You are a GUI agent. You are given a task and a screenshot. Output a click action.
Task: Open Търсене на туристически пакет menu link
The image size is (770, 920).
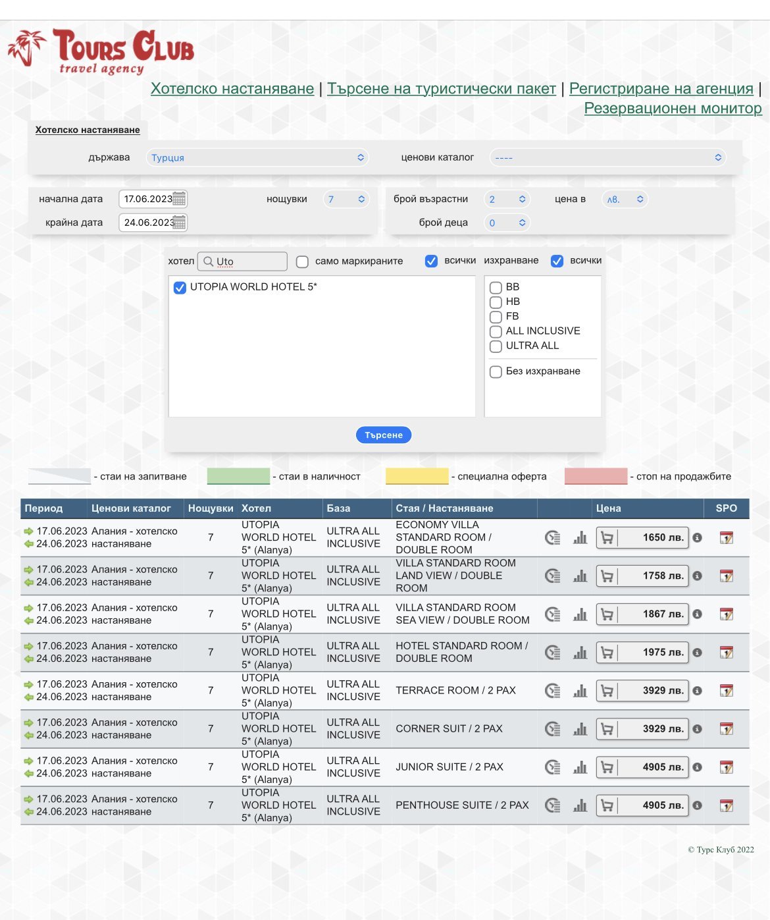coord(441,88)
